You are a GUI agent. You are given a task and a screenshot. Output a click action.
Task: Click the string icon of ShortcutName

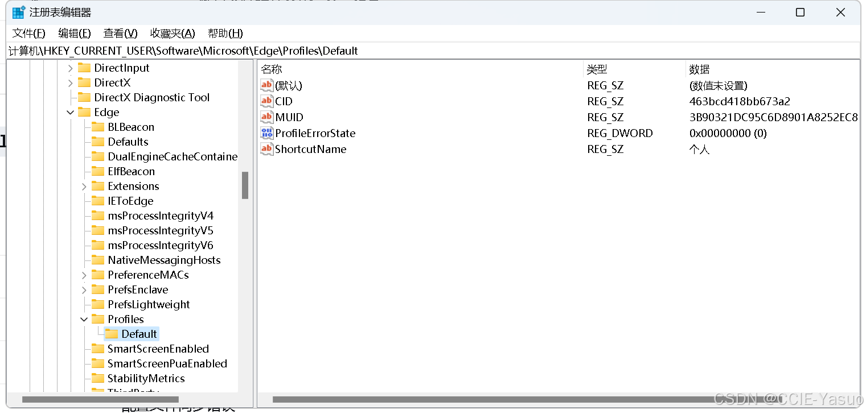(267, 149)
